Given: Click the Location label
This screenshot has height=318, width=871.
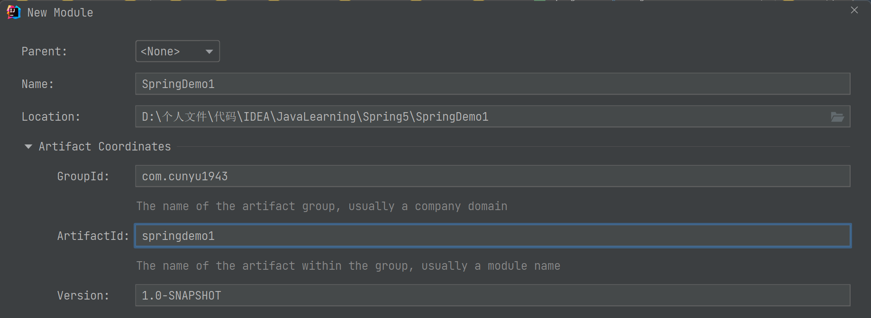Looking at the screenshot, I should (x=51, y=117).
